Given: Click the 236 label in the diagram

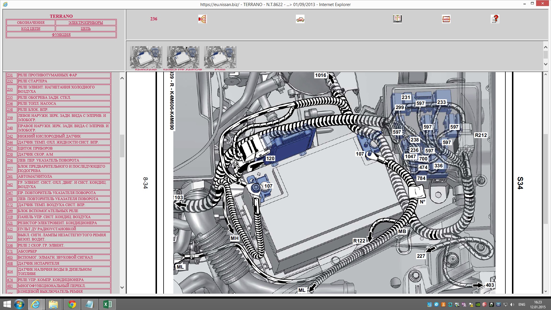Looking at the screenshot, I should pyautogui.click(x=414, y=150).
